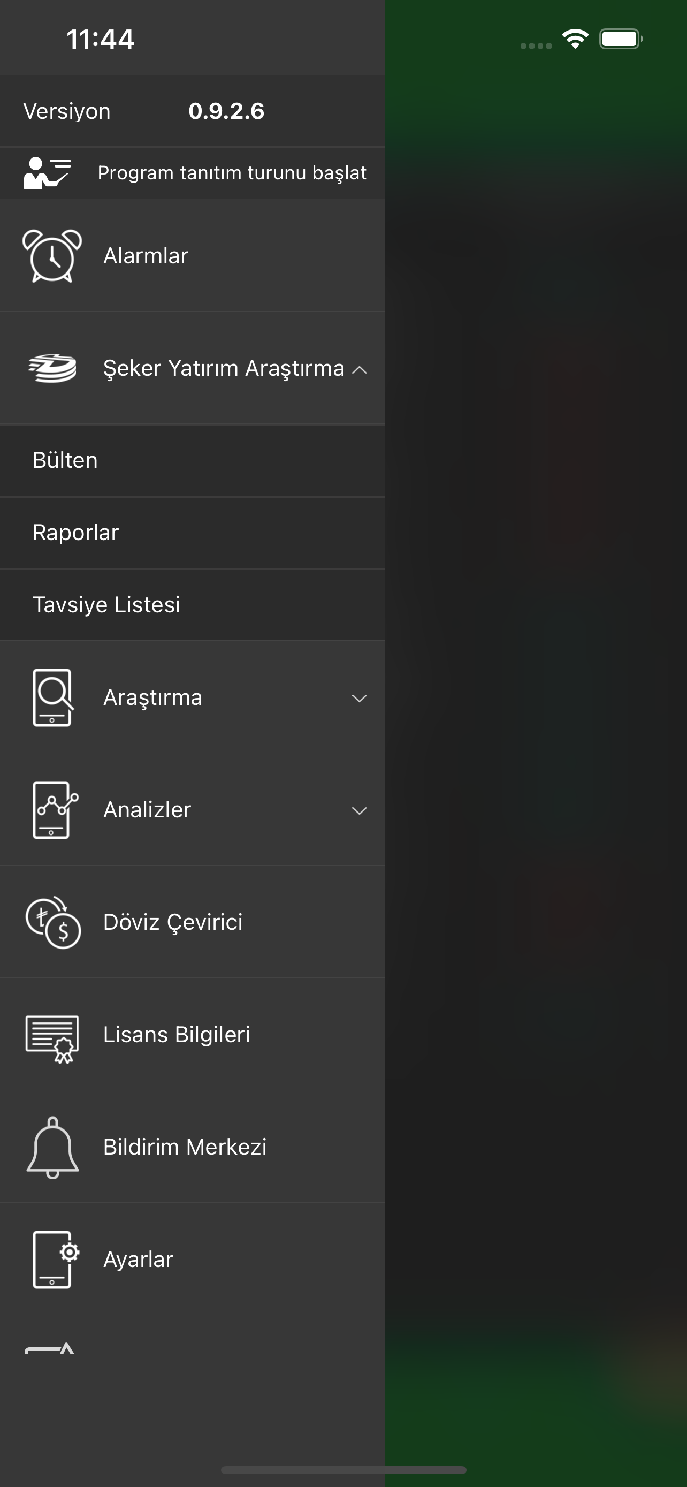Tap the home indicator bar
The width and height of the screenshot is (687, 1487).
click(x=344, y=1470)
